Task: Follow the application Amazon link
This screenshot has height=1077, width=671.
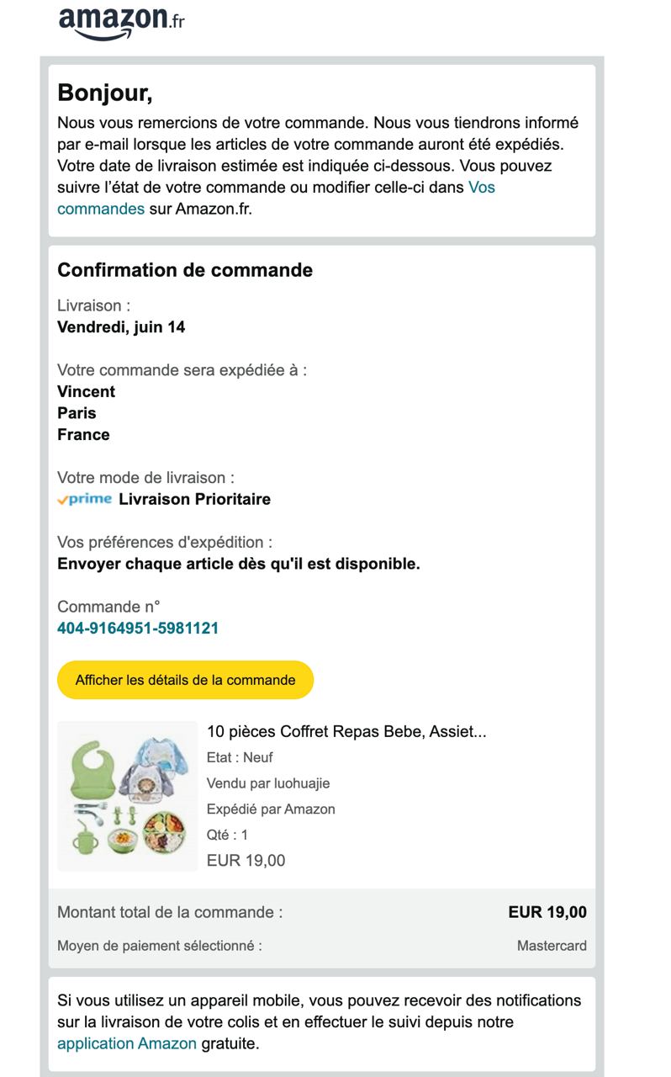Action: pyautogui.click(x=127, y=1043)
